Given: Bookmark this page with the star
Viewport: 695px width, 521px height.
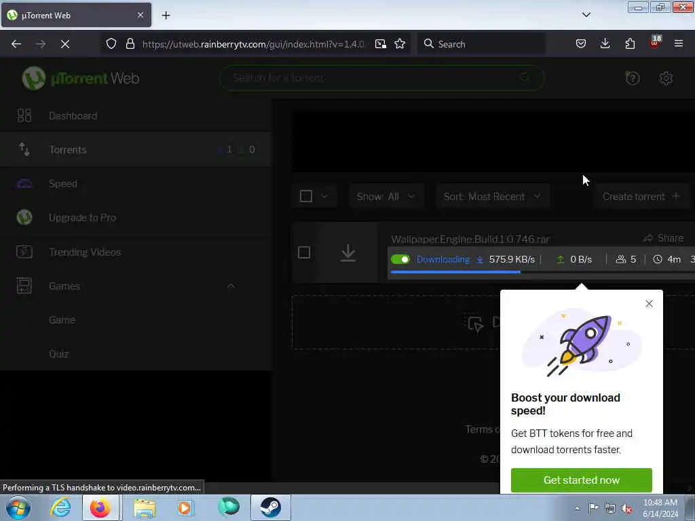Looking at the screenshot, I should point(400,43).
